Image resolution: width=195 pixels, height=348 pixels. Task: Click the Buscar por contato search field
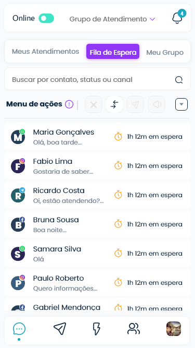[x=97, y=79]
